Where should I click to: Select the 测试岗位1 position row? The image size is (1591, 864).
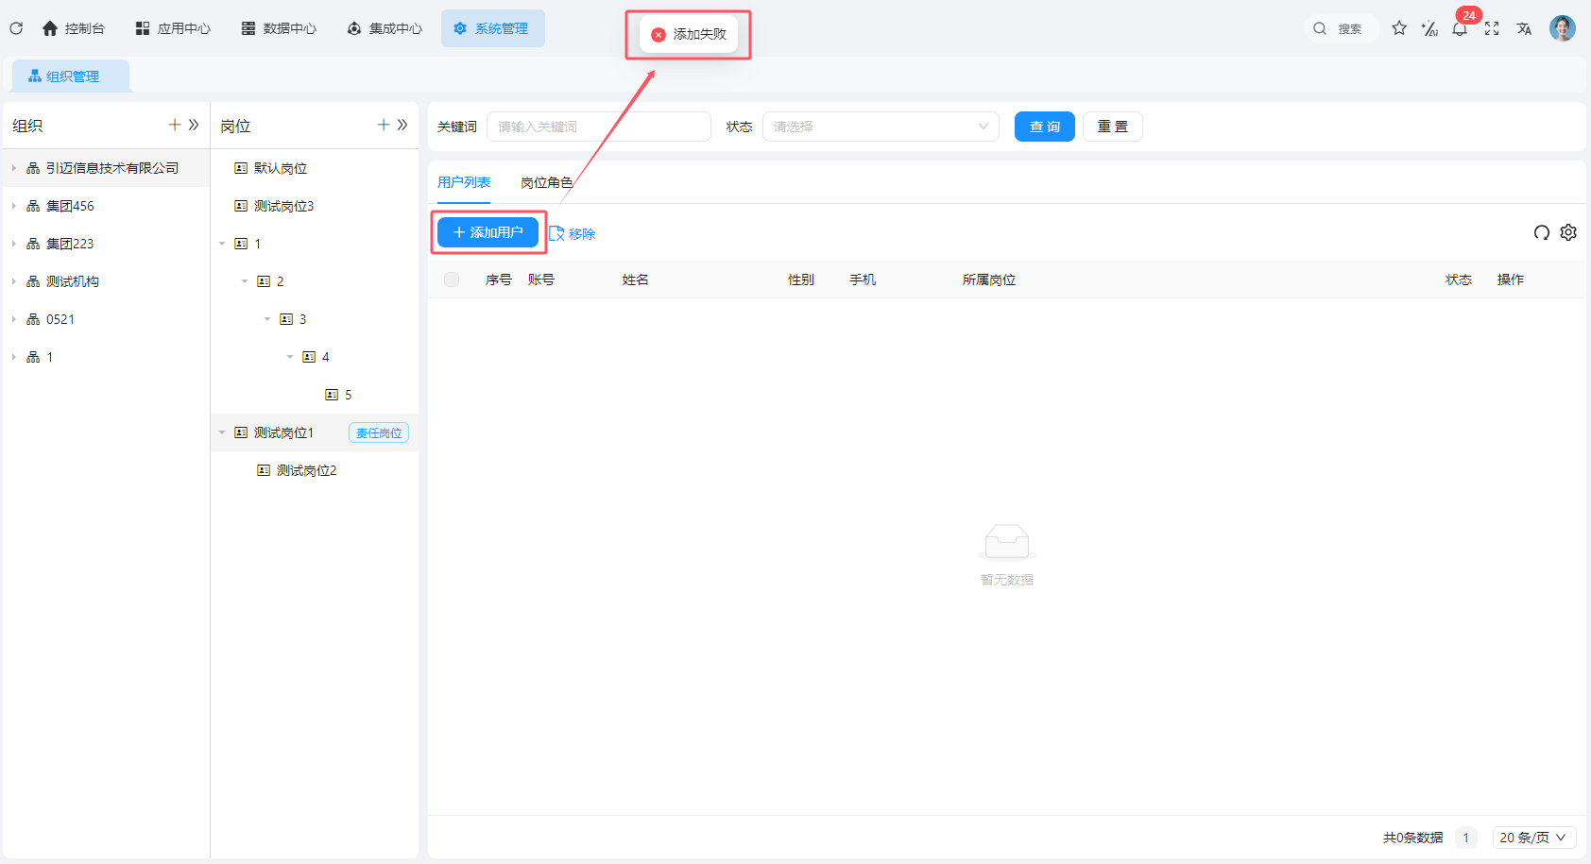click(x=315, y=432)
